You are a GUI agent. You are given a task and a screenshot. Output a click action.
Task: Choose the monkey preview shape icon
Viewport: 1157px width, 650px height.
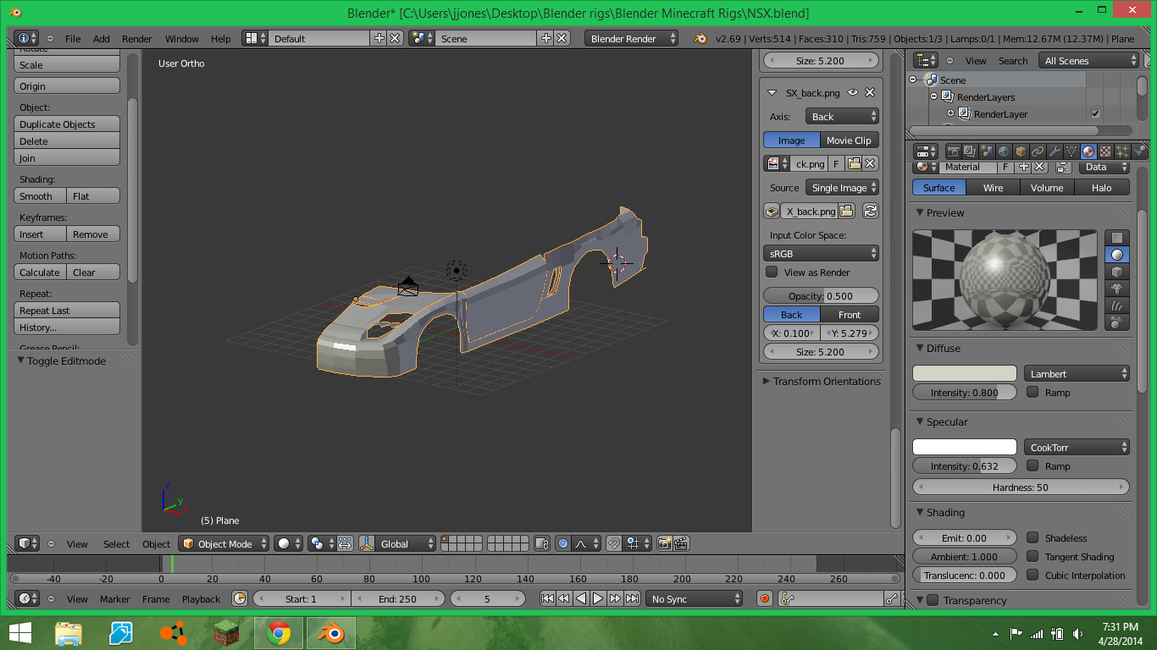tap(1117, 289)
